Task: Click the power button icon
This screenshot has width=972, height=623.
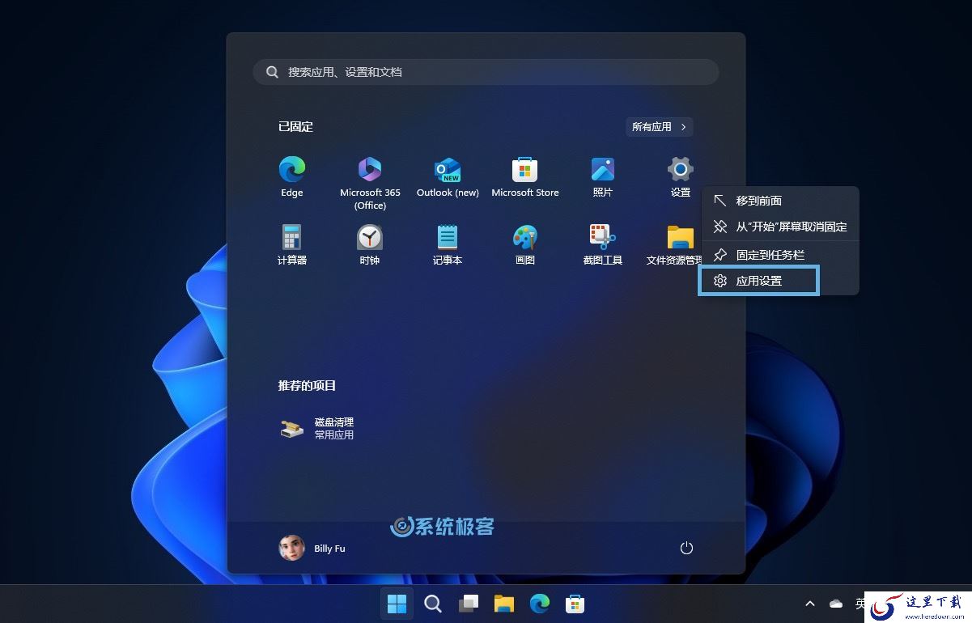Action: coord(686,548)
